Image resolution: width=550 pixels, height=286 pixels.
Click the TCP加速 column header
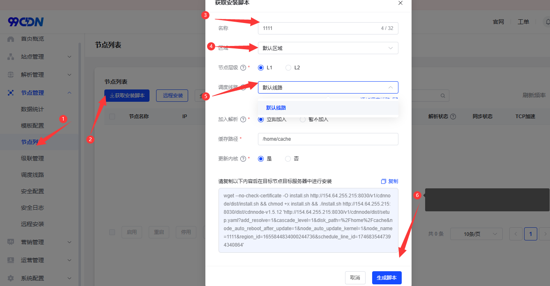[x=525, y=117]
